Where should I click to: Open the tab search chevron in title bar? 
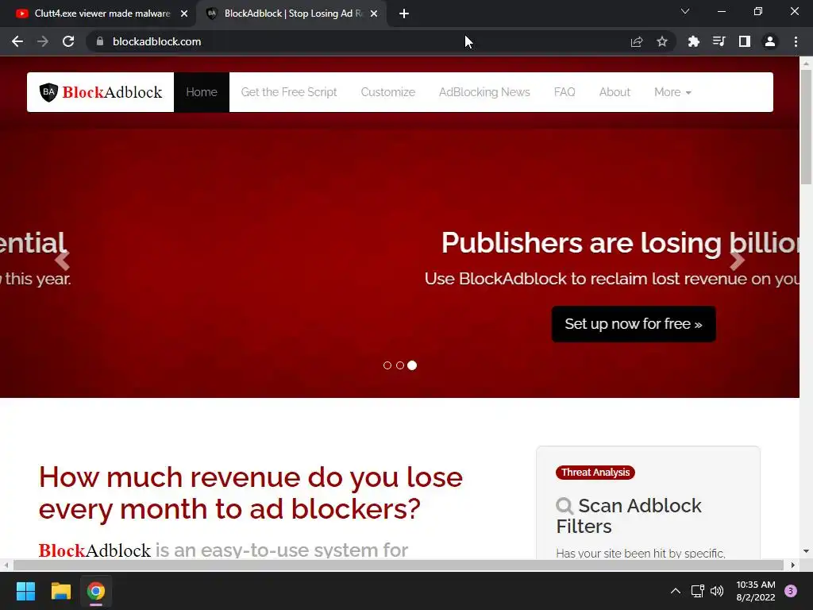[685, 11]
